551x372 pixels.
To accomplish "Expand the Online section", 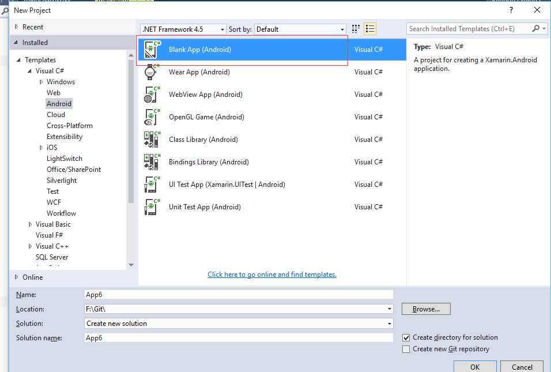I will tap(16, 277).
